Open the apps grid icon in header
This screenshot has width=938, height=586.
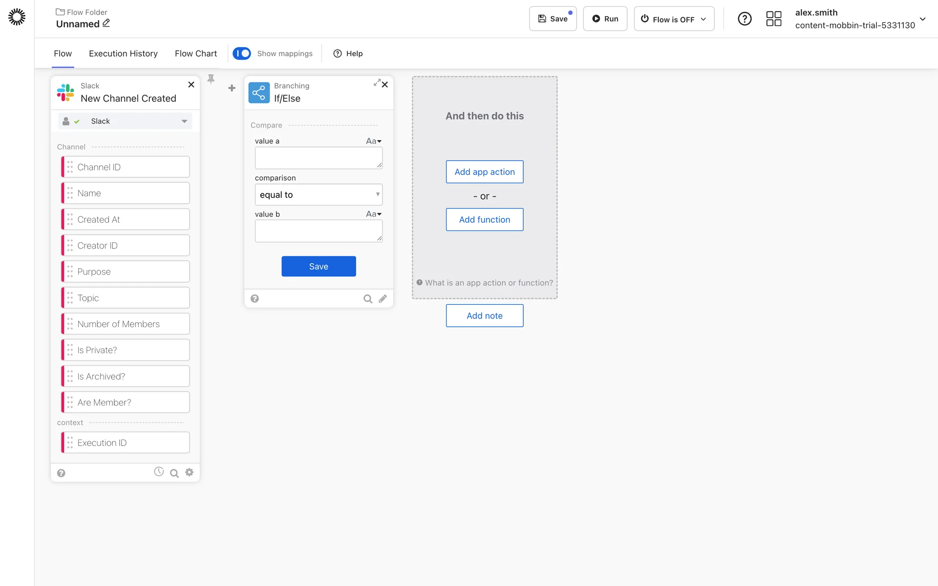coord(773,19)
